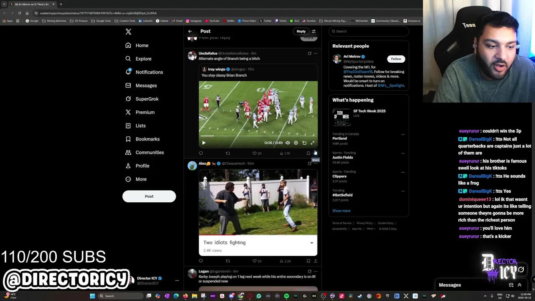
Task: Open UncleKelce post's more options
Action: tap(316, 54)
